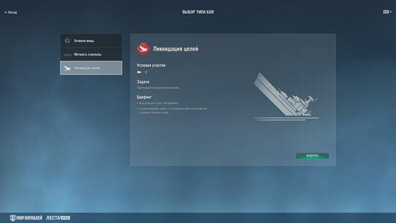Click the briefing text about специальными отметками
The image size is (396, 223).
(173, 111)
